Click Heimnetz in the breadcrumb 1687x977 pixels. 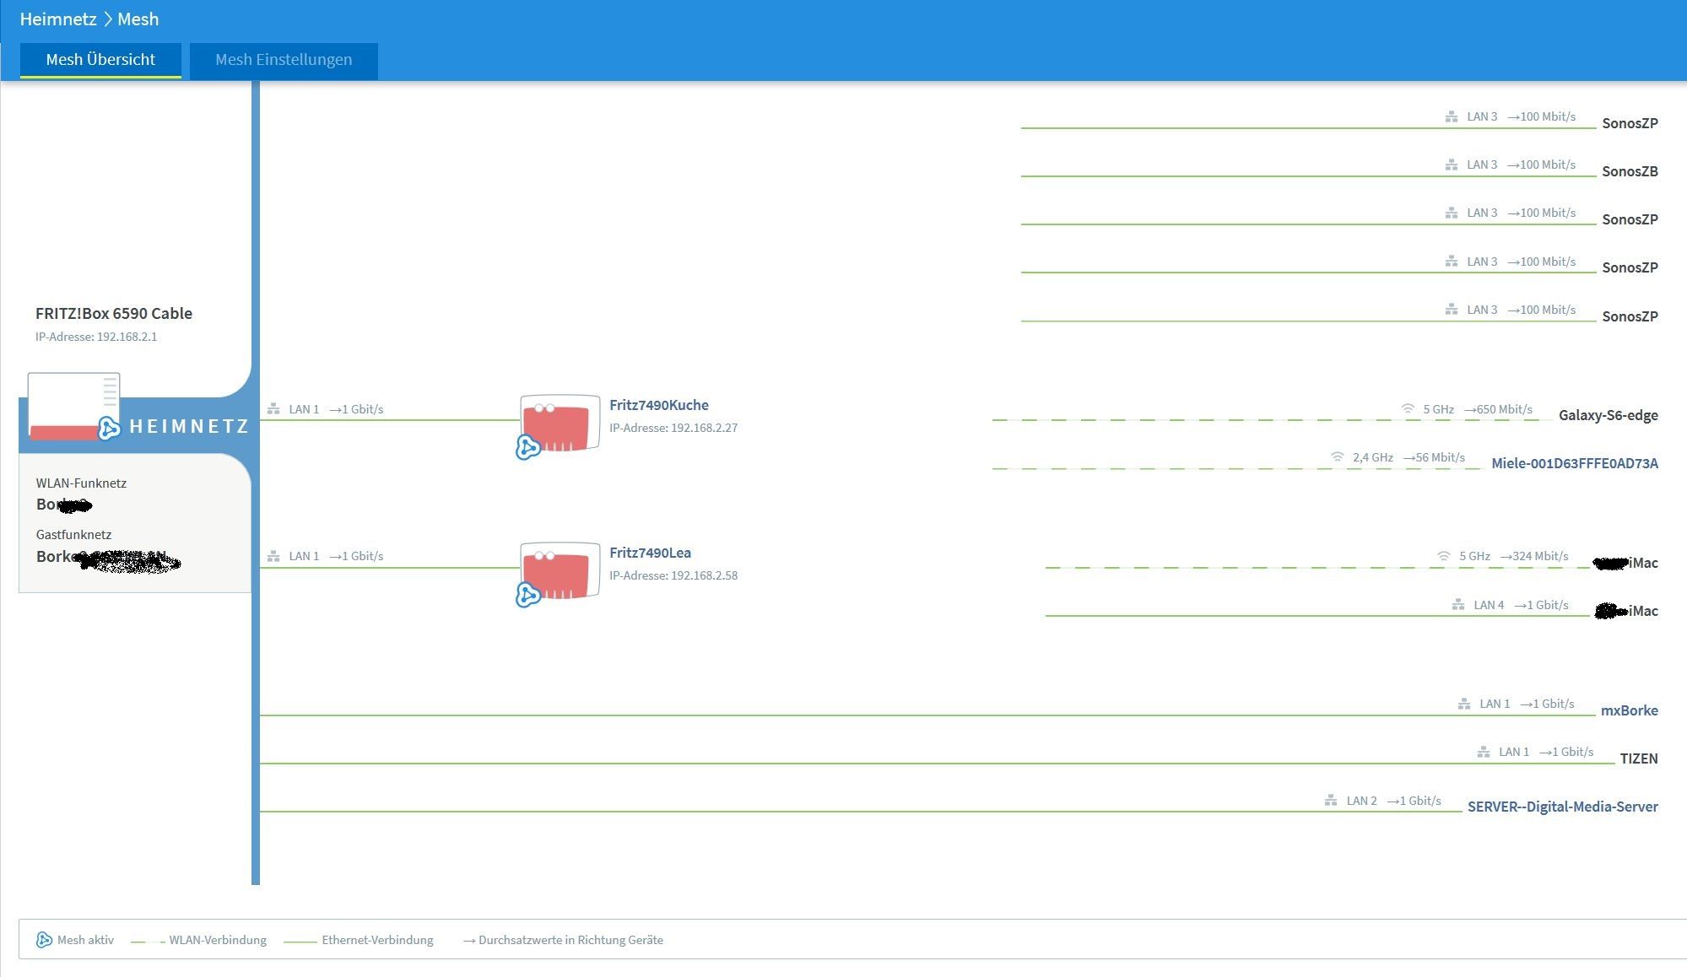pos(58,19)
